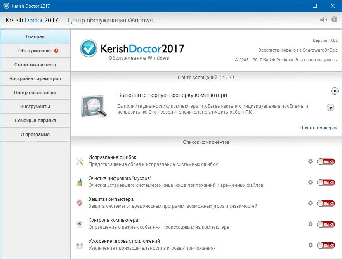Mute sounds via the speaker icon
Screen dimensions: 342x259
pyautogui.click(x=323, y=20)
